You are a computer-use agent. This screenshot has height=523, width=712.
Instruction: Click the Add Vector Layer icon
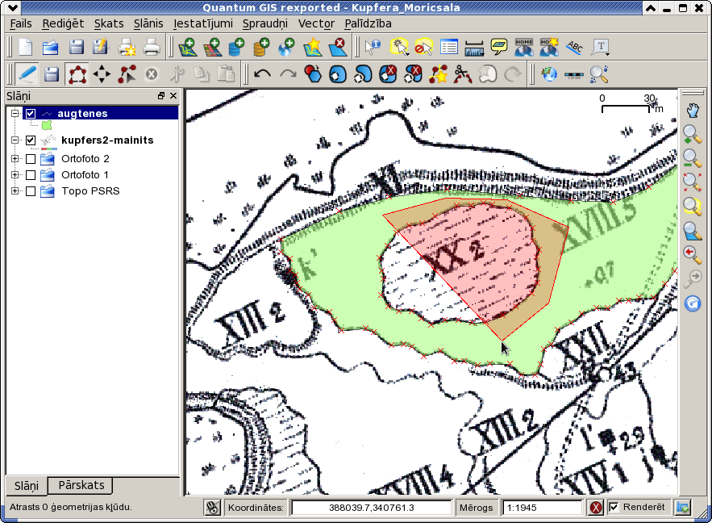click(187, 47)
